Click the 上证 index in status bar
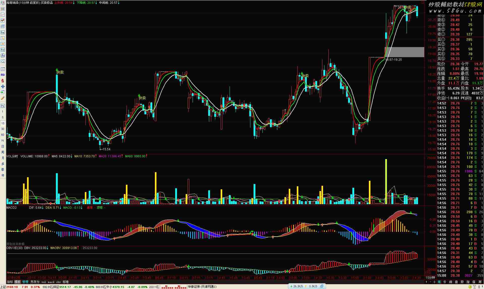 [3, 287]
